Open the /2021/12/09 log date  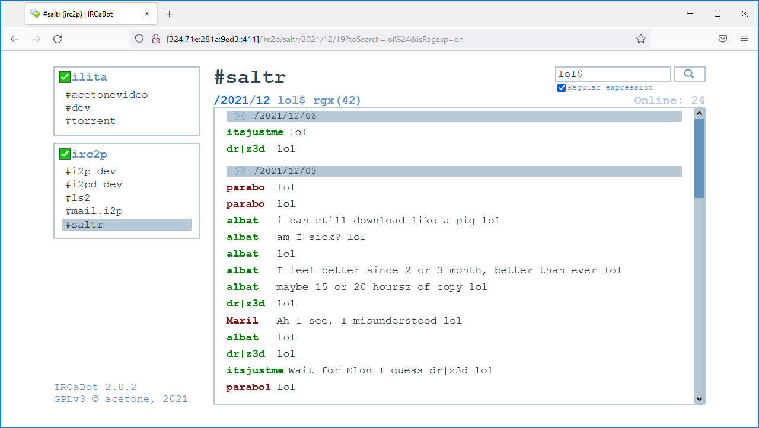click(285, 171)
